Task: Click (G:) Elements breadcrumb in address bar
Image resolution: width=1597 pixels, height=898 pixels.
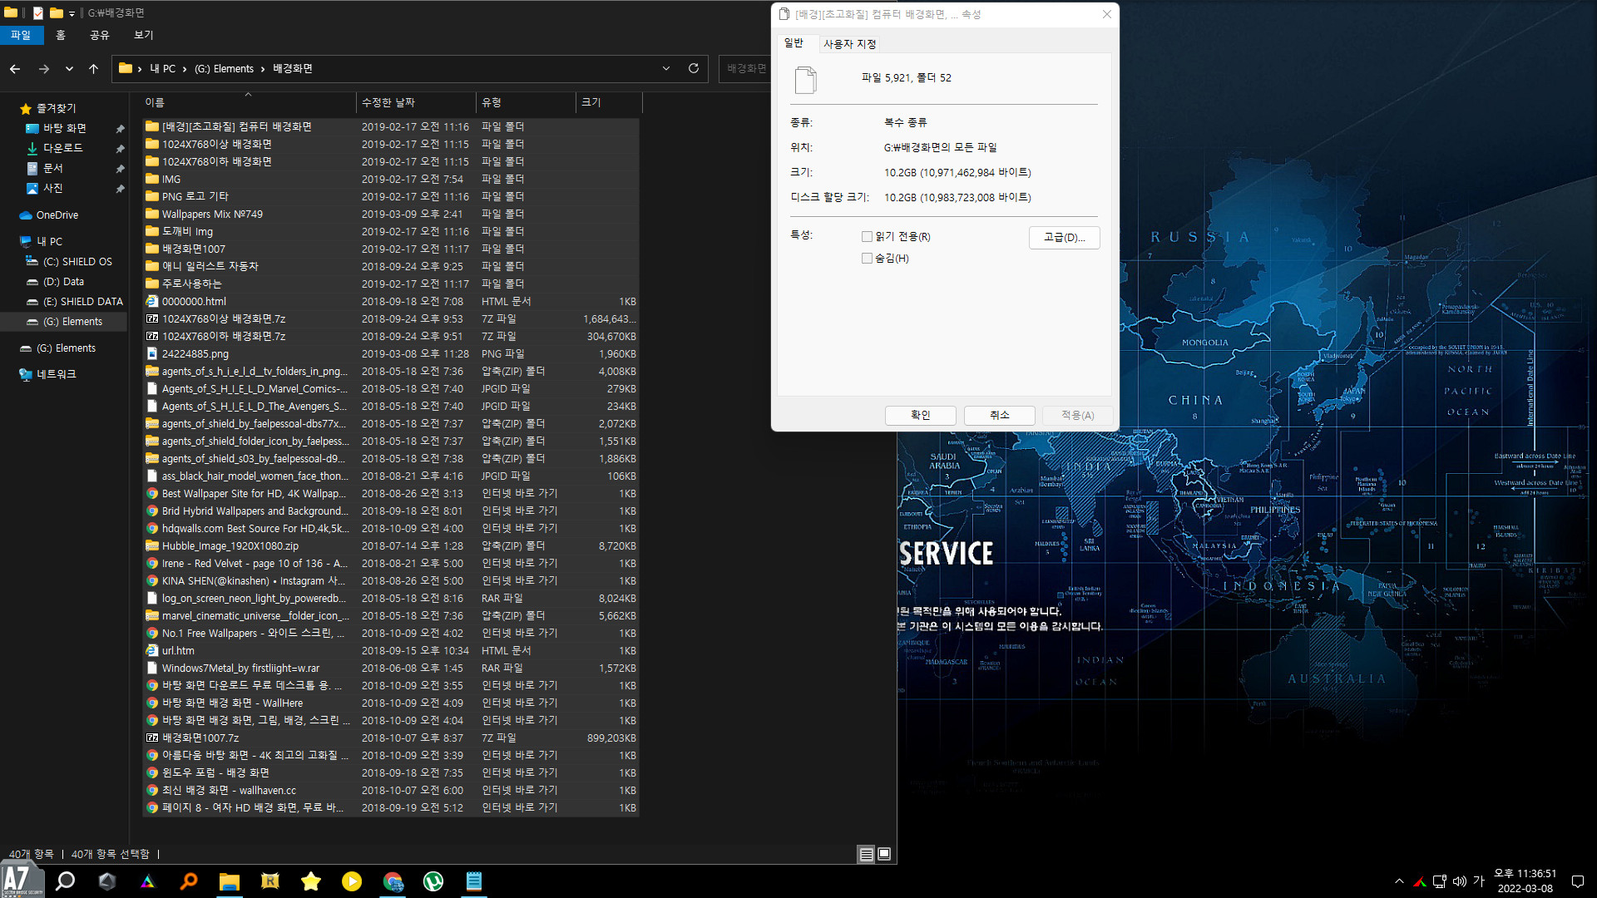Action: tap(224, 68)
